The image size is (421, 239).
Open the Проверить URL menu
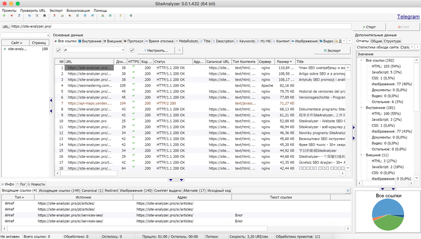[x=33, y=10]
